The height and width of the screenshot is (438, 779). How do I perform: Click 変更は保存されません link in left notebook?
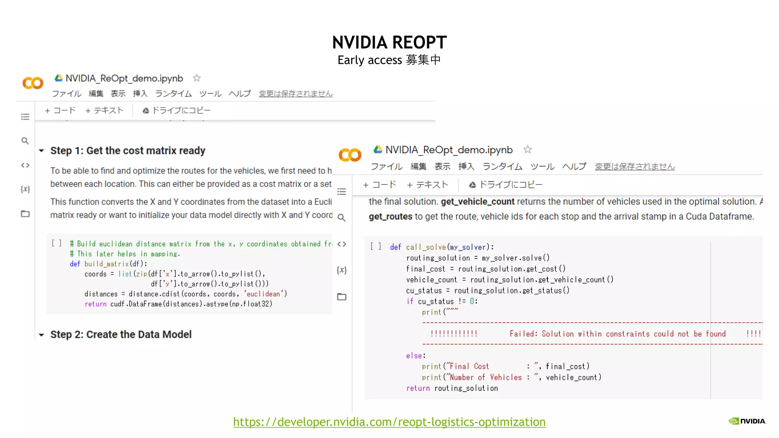(296, 94)
